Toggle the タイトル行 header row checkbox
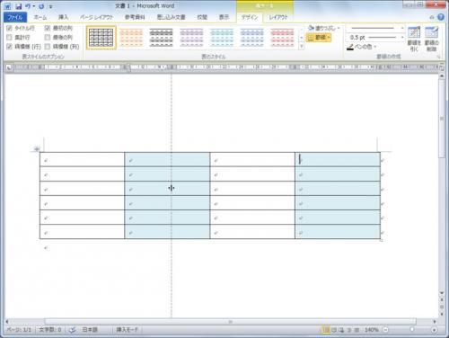 pos(9,28)
